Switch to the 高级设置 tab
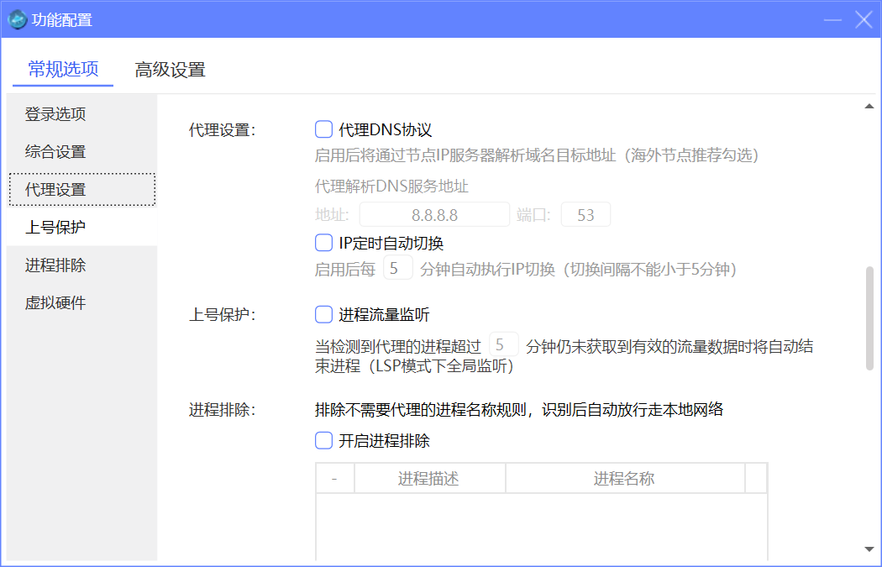 point(170,70)
